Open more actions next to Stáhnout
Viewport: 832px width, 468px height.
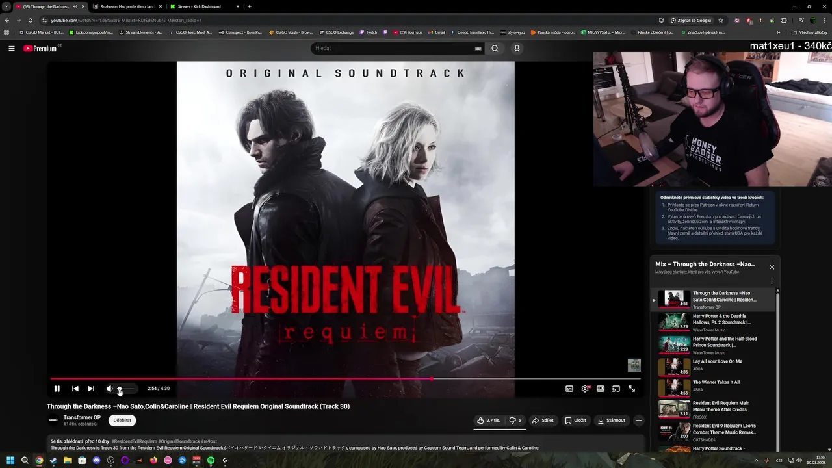point(638,421)
